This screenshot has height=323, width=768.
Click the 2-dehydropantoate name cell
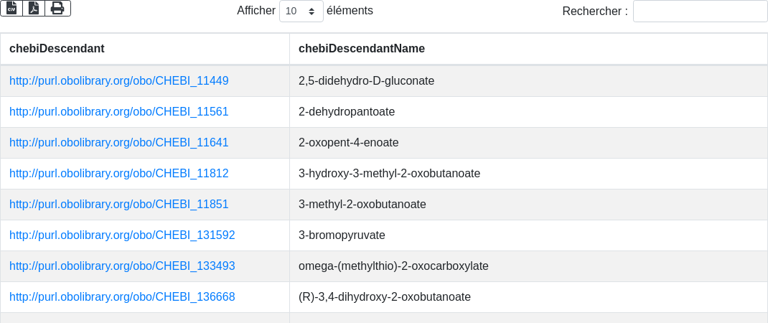pyautogui.click(x=347, y=112)
